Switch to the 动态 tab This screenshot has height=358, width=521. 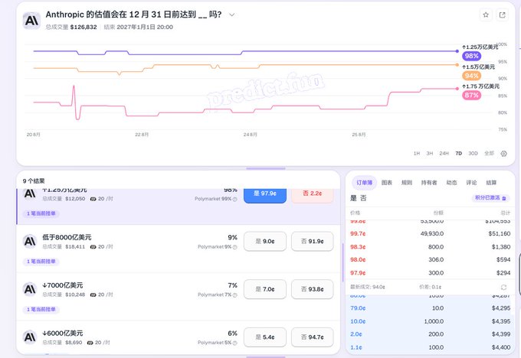451,183
